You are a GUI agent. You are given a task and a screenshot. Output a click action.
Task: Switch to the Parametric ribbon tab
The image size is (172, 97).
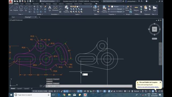click(x=36, y=4)
